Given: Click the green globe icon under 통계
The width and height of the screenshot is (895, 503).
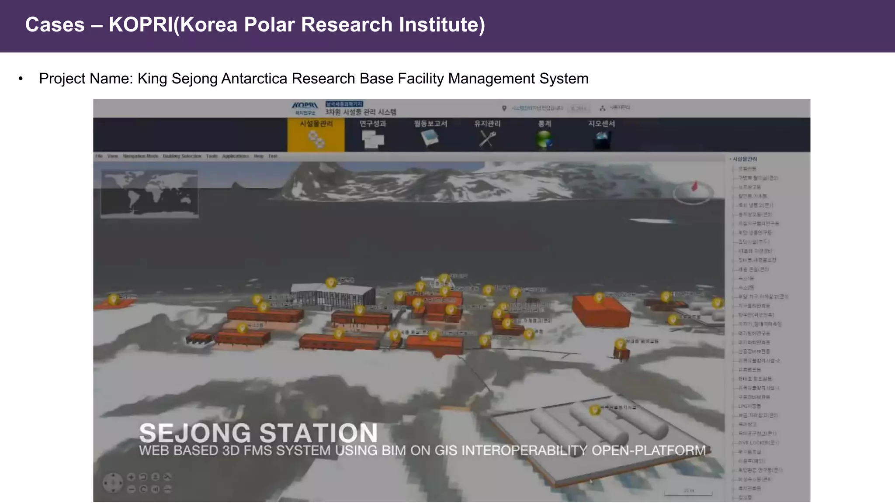Looking at the screenshot, I should [544, 140].
